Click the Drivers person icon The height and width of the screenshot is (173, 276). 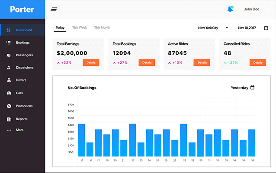coord(9,80)
